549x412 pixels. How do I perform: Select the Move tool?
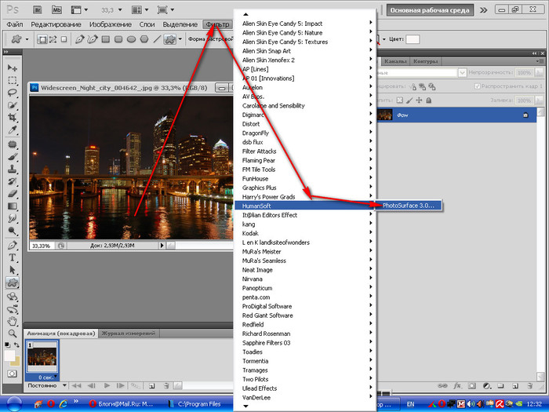13,67
